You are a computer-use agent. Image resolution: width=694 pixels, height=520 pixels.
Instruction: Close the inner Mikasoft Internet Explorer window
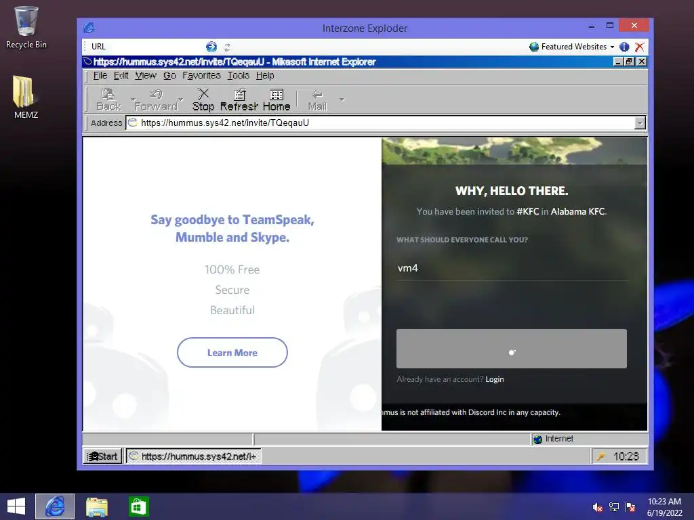coord(641,62)
